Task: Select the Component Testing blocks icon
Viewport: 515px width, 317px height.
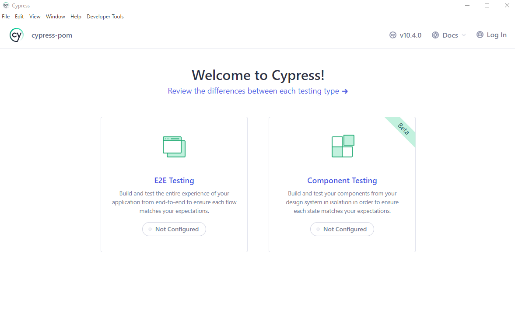Action: 343,146
